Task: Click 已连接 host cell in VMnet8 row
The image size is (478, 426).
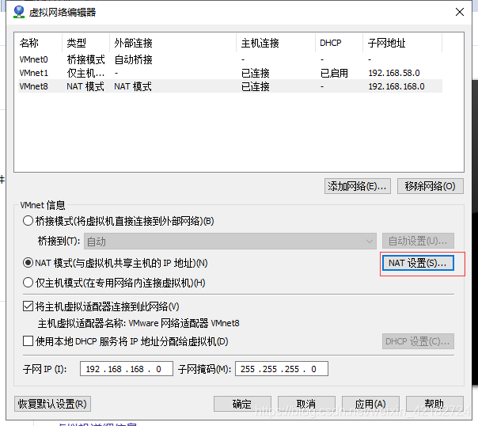Action: (x=256, y=86)
